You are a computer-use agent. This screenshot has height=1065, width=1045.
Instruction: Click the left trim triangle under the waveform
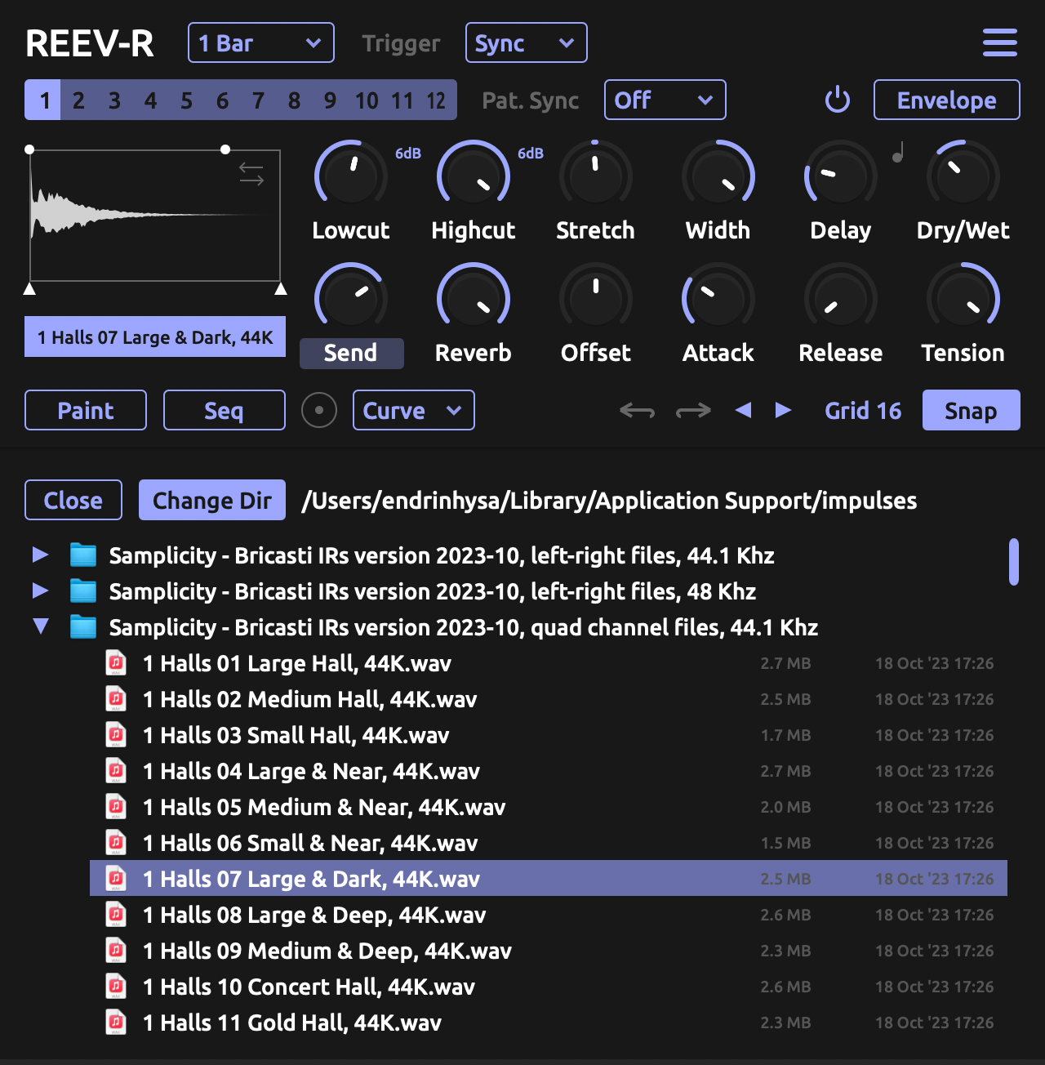[29, 288]
